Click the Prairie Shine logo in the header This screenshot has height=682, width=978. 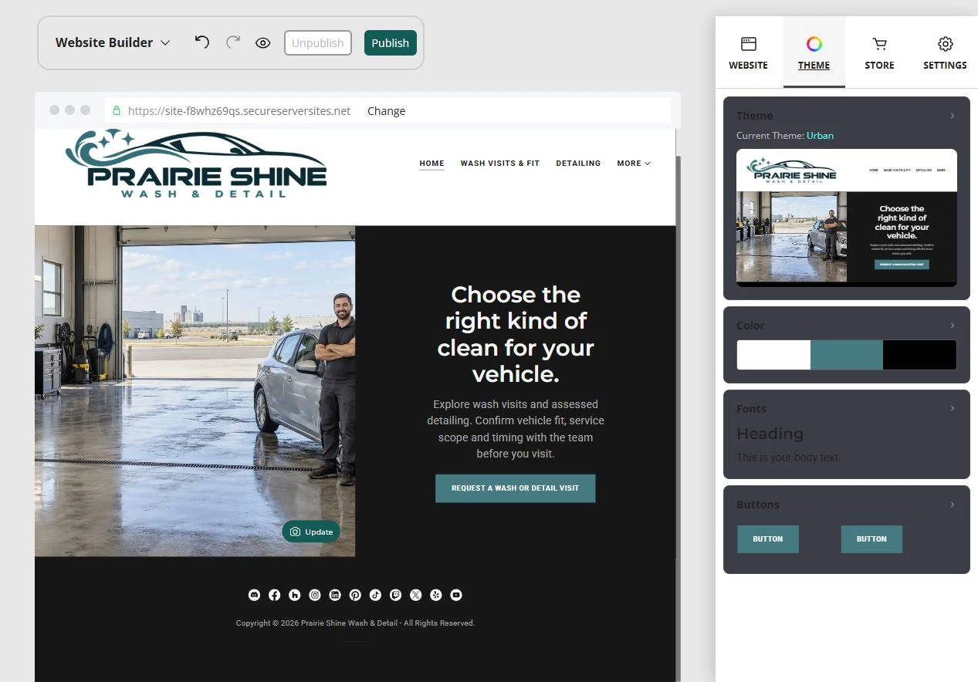coord(196,164)
